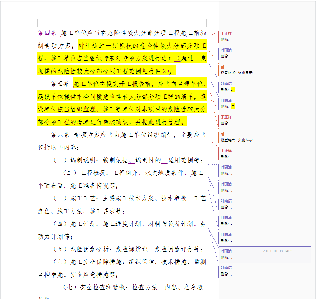Screen dimensions: 316x299
Task: Click item "（五）危险因素分析"
Action: coord(81,249)
